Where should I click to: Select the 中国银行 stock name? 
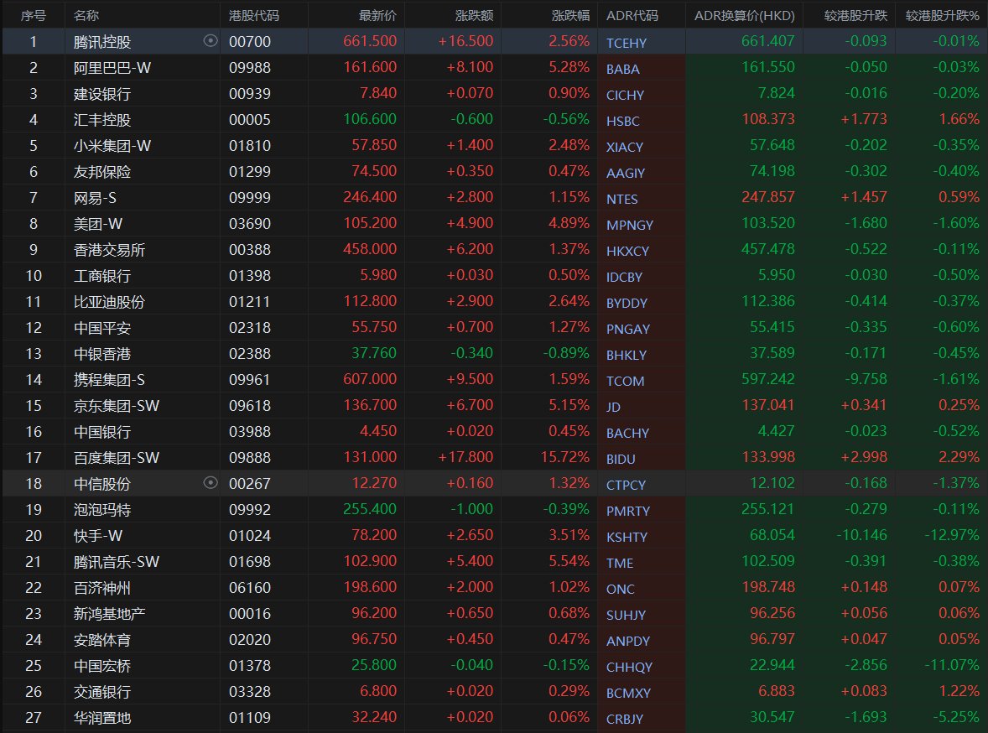(x=102, y=431)
